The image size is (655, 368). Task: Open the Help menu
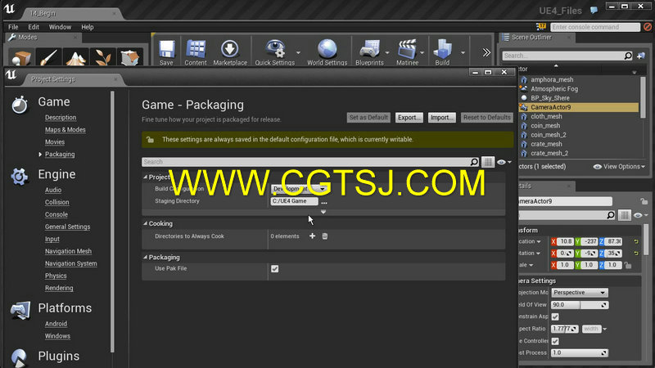tap(88, 27)
